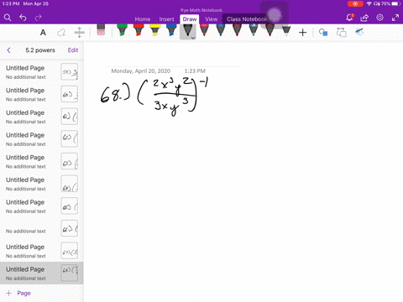Tap the red screen recording indicator
Image resolution: width=403 pixels, height=302 pixels.
(355, 3)
